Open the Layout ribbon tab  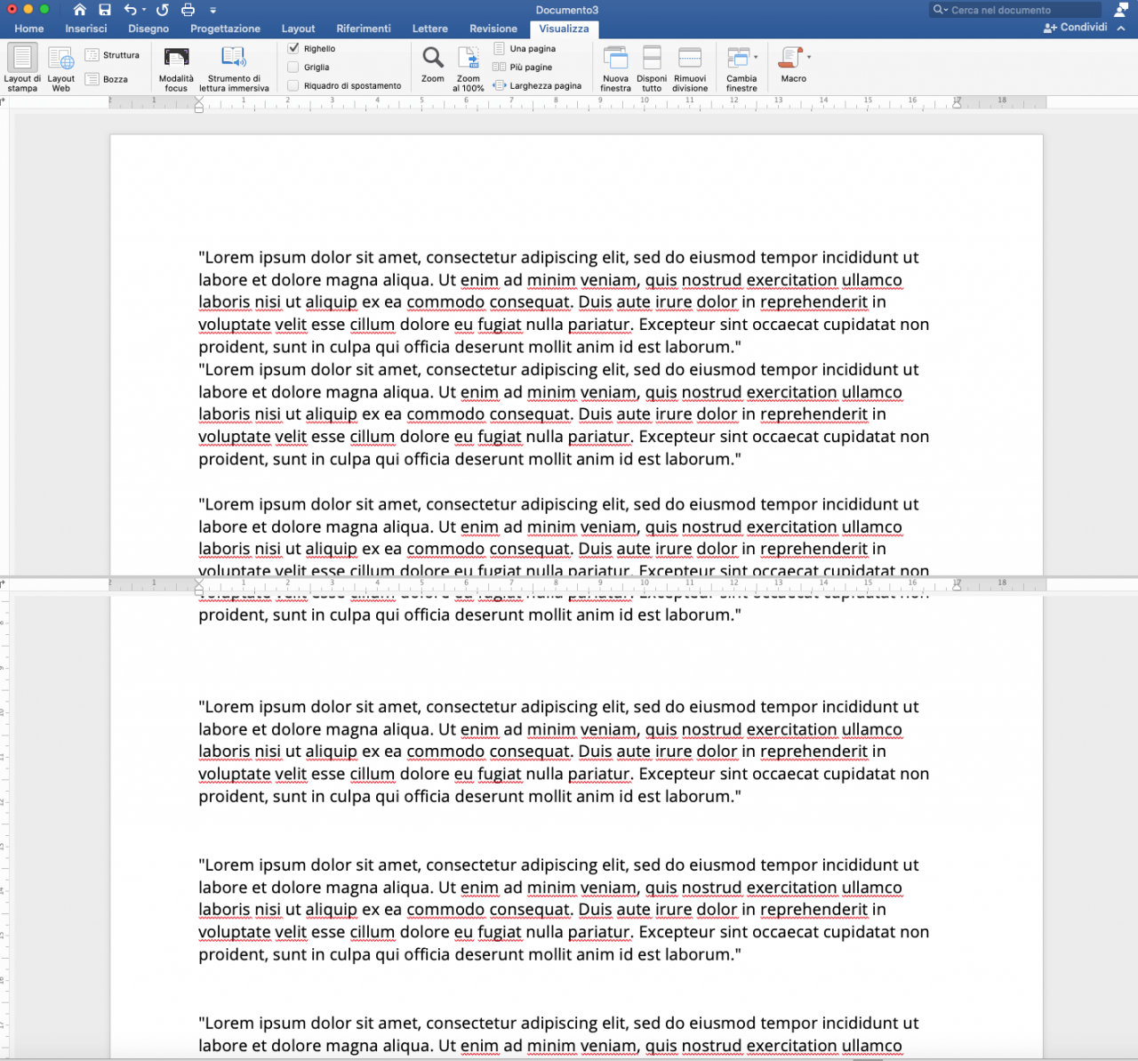(x=298, y=28)
